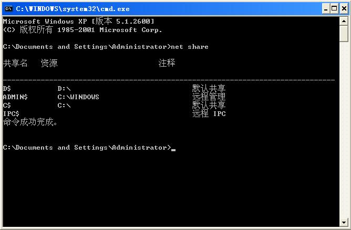Image resolution: width=351 pixels, height=230 pixels.
Task: Click the window title bar text
Action: (x=73, y=9)
